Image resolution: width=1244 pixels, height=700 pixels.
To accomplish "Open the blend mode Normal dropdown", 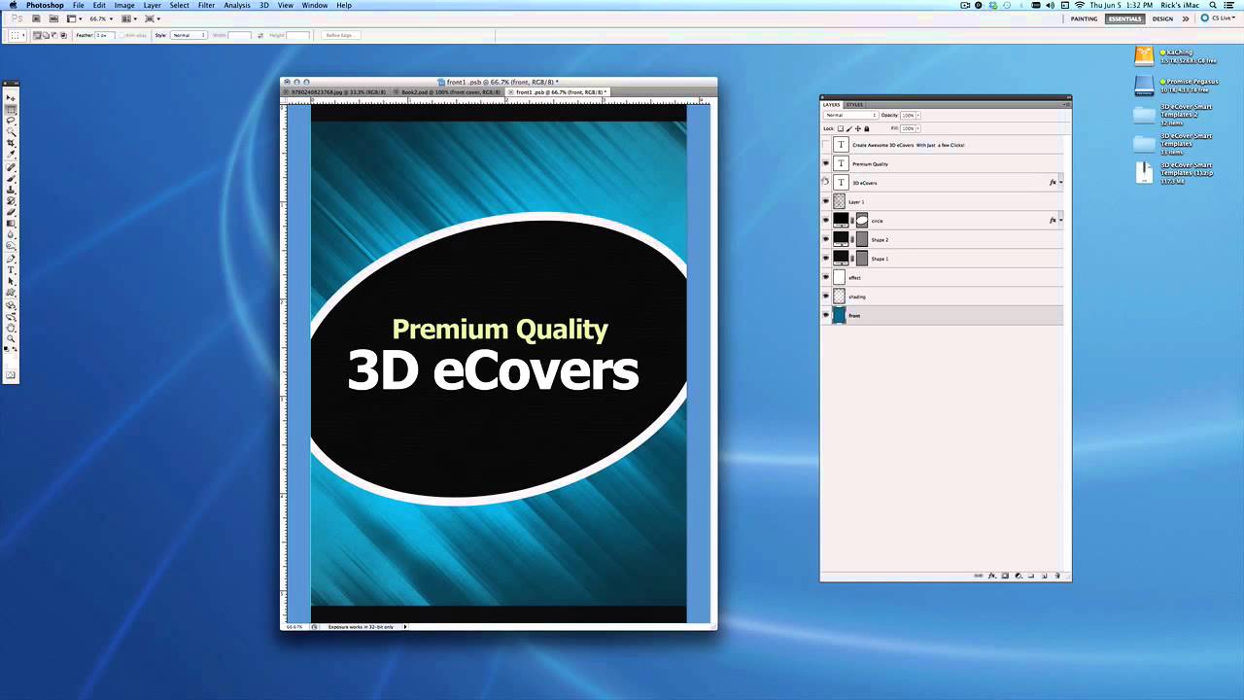I will [x=850, y=115].
